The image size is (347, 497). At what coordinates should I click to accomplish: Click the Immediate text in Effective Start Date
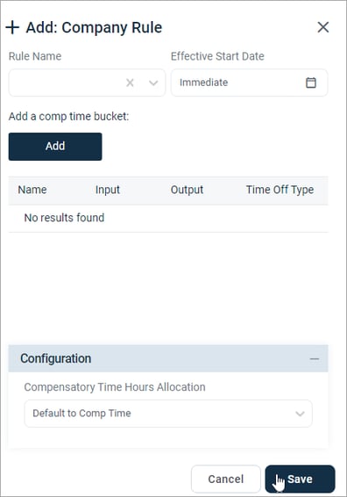click(203, 83)
